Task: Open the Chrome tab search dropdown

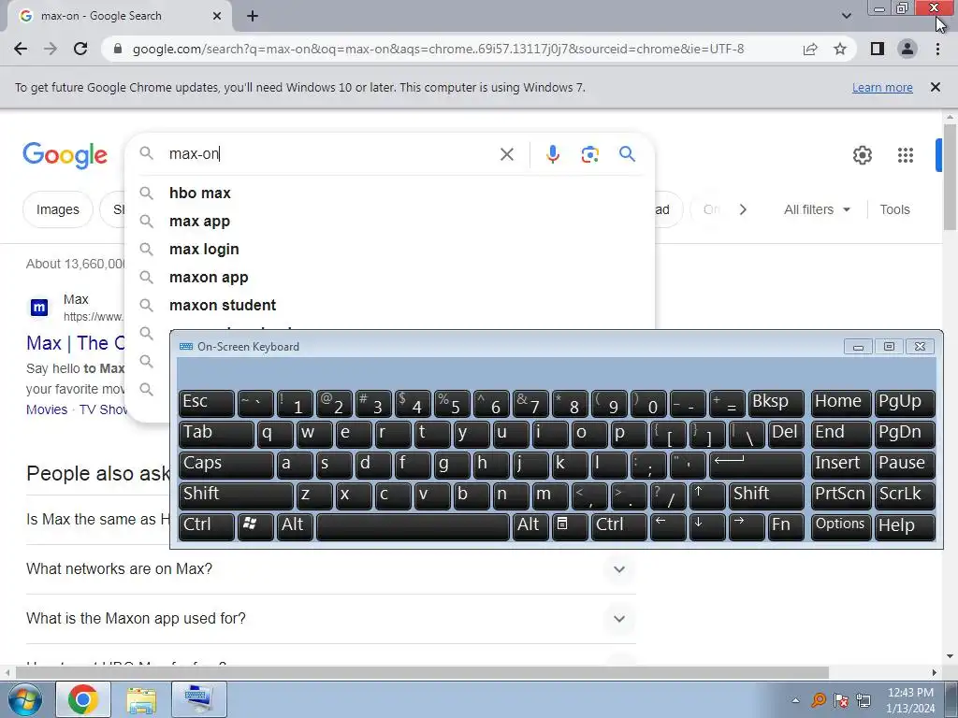Action: (846, 16)
